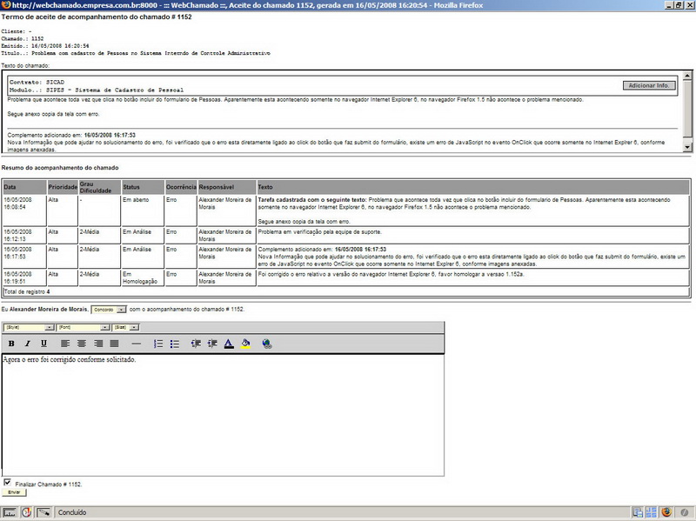Viewport: 696px width, 521px height.
Task: Center-align the editor text
Action: pyautogui.click(x=82, y=344)
